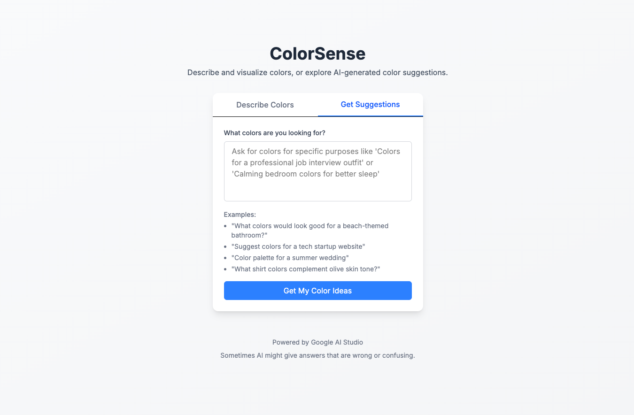Click the Describe Colors tab label text
634x415 pixels.
coord(265,105)
